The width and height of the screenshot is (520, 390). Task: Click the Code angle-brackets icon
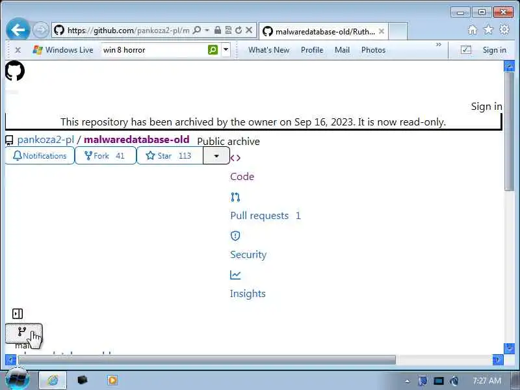(x=235, y=158)
